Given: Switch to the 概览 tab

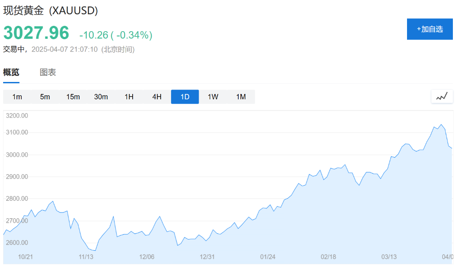Looking at the screenshot, I should pos(11,72).
